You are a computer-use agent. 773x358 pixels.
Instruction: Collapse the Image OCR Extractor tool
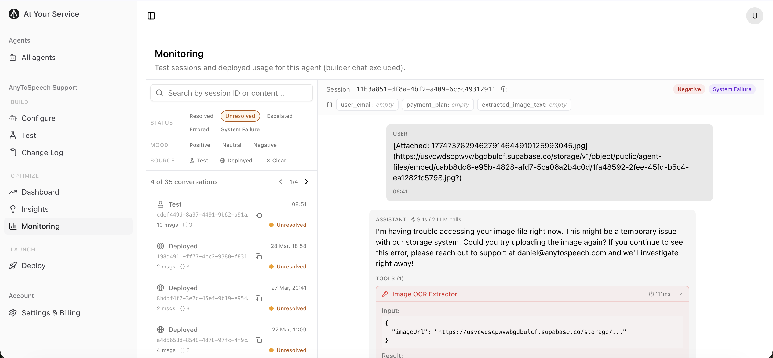coord(680,294)
